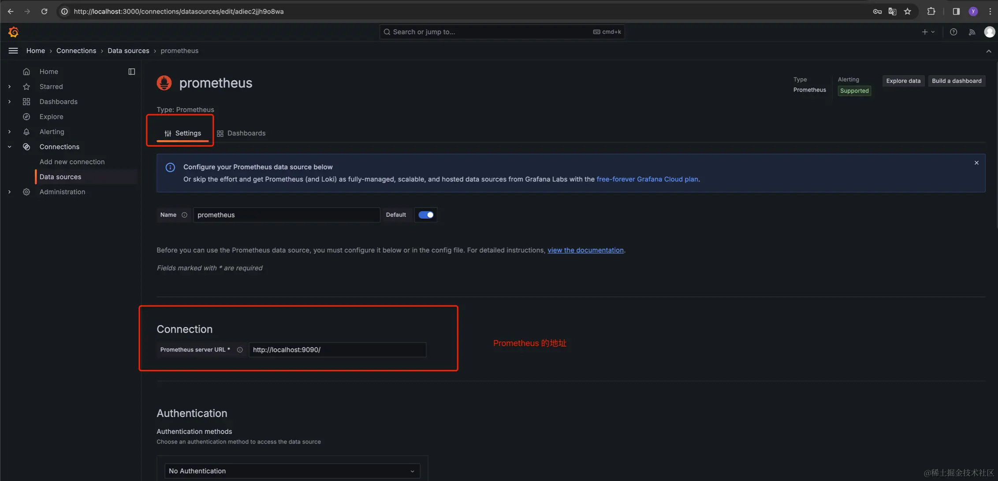998x481 pixels.
Task: Open the No Authentication dropdown
Action: coord(292,471)
